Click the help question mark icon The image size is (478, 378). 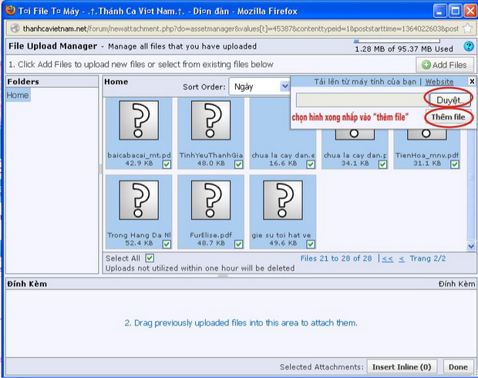click(468, 46)
